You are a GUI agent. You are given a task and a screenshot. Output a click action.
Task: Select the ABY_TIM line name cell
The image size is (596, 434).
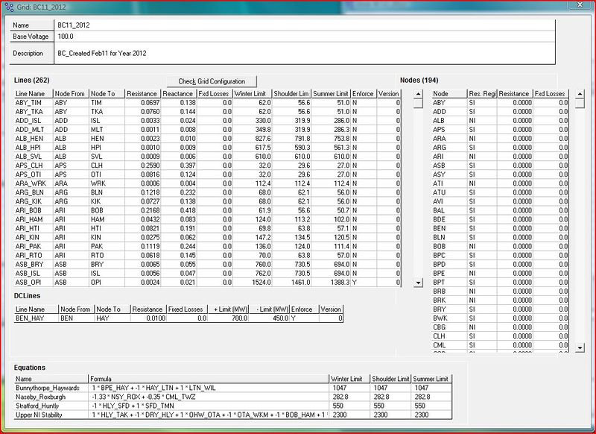[x=33, y=103]
